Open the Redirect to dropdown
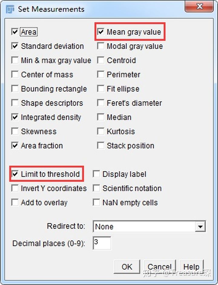 pyautogui.click(x=149, y=226)
